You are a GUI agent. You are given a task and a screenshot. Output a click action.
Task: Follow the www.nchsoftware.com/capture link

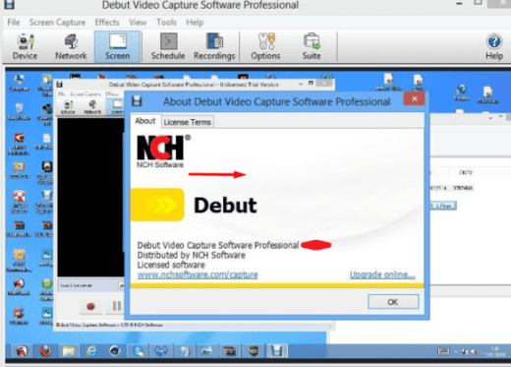[x=198, y=275]
